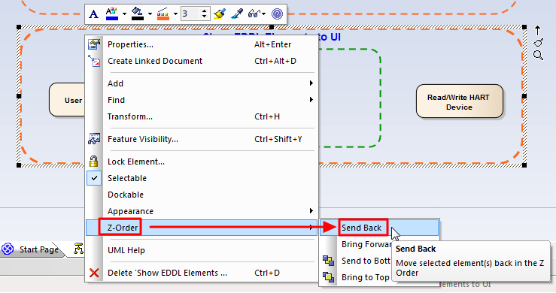Viewport: 556px width, 293px height.
Task: Decrease line width with down spinner
Action: 204,17
